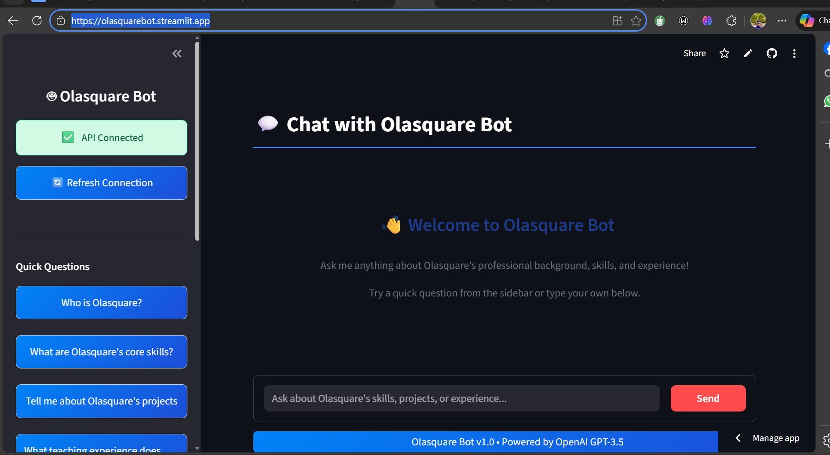The image size is (830, 455).
Task: Click the Refresh Connection button
Action: click(102, 183)
